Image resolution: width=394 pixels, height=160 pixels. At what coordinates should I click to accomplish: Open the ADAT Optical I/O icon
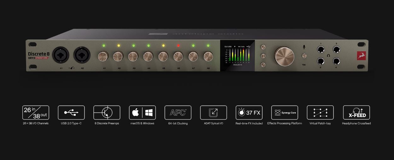coord(213,113)
